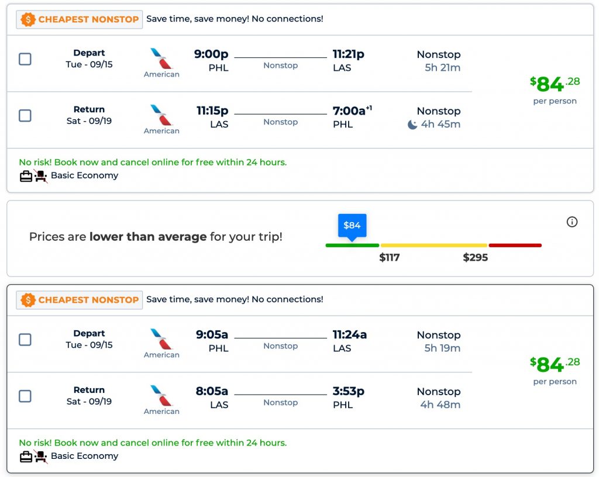Click American logo on 9:05a departure
This screenshot has width=599, height=477.
click(x=161, y=340)
